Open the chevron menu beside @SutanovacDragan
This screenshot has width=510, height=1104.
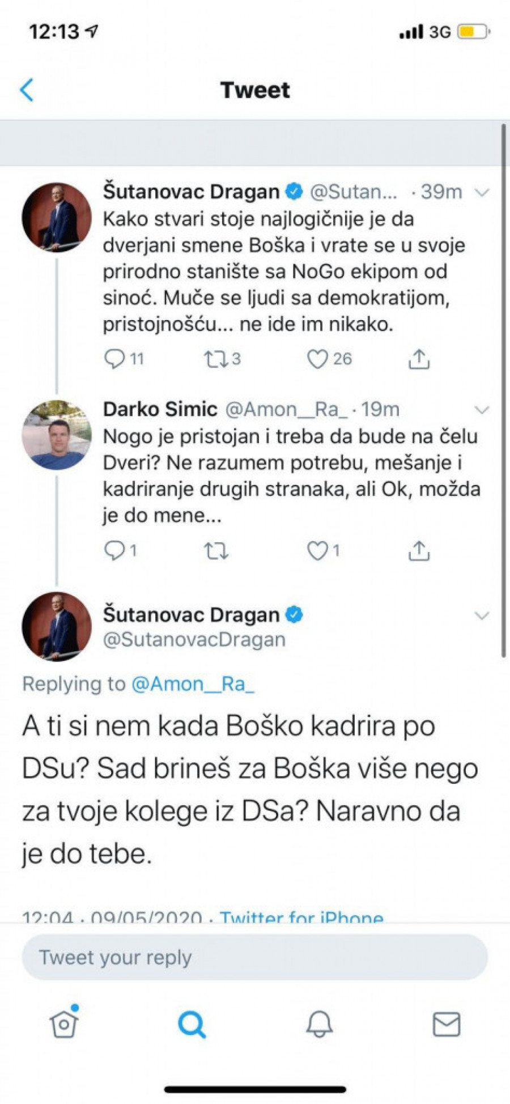pos(482,615)
